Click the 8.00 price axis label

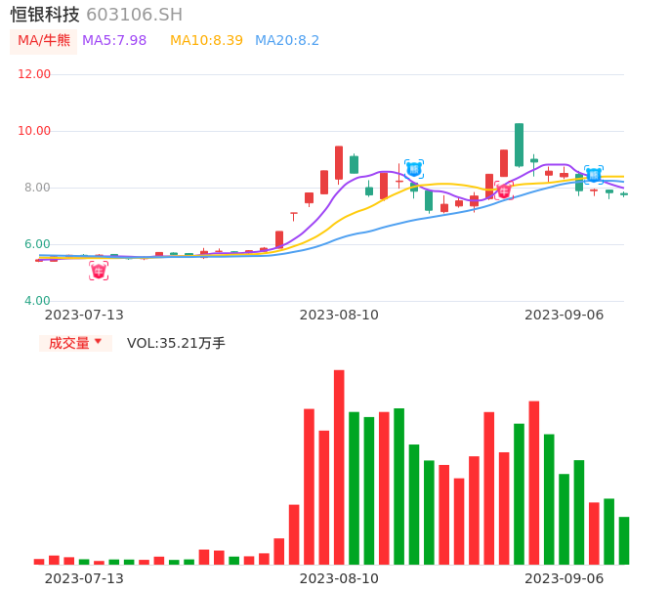click(x=37, y=188)
